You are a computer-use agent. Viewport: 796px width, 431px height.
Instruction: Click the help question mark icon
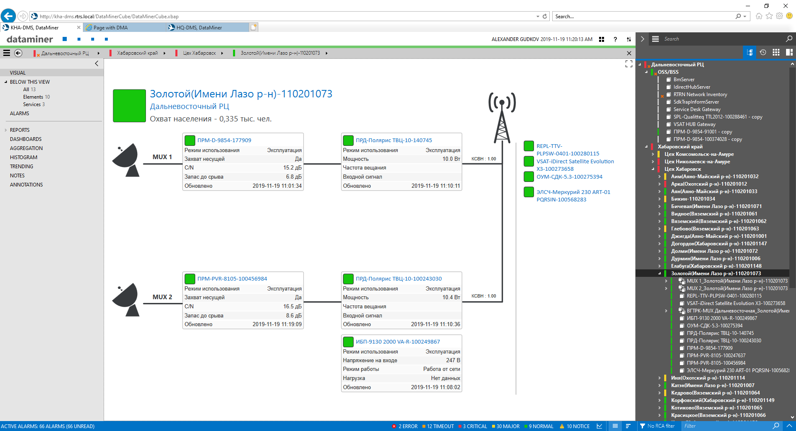click(615, 39)
